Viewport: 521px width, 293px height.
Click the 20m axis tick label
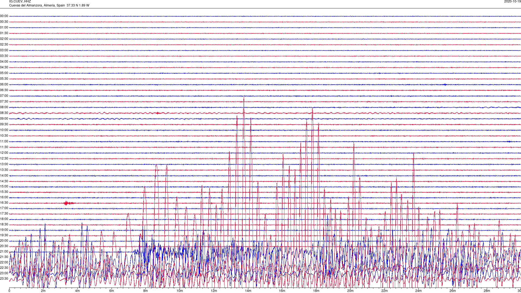[x=350, y=291]
